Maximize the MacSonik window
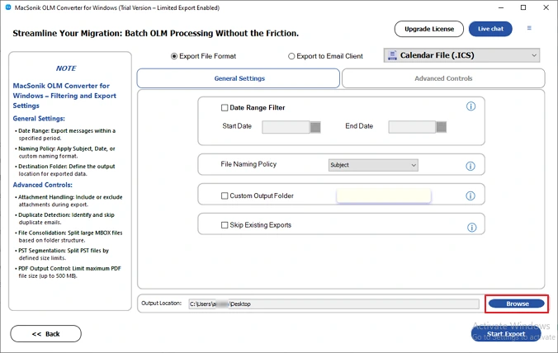 [523, 7]
